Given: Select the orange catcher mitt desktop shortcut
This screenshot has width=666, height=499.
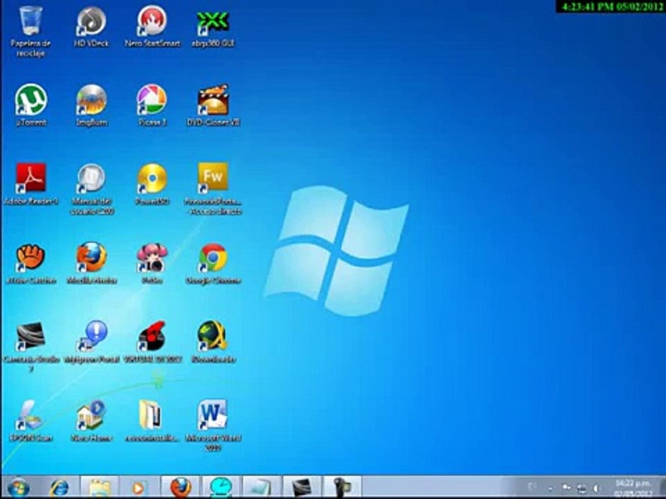Looking at the screenshot, I should tap(31, 263).
